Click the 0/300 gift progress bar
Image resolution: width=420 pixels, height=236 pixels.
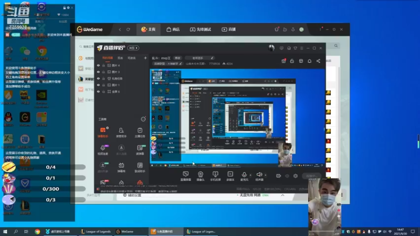[x=50, y=189]
